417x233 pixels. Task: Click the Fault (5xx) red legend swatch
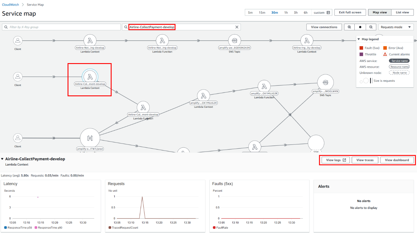(x=361, y=48)
